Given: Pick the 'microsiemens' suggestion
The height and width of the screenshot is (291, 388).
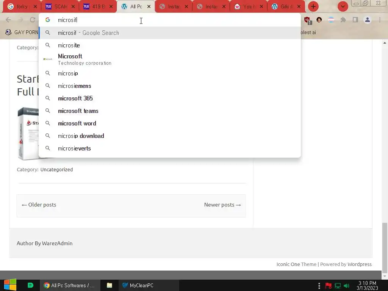Looking at the screenshot, I should point(169,86).
